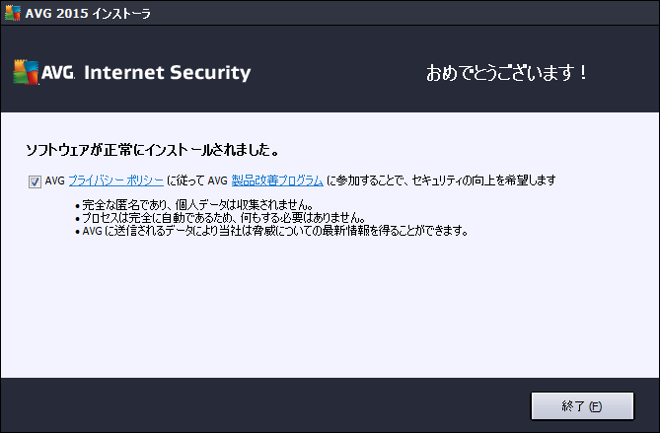
Task: Toggle the product improvement program checkbox
Action: [x=35, y=181]
